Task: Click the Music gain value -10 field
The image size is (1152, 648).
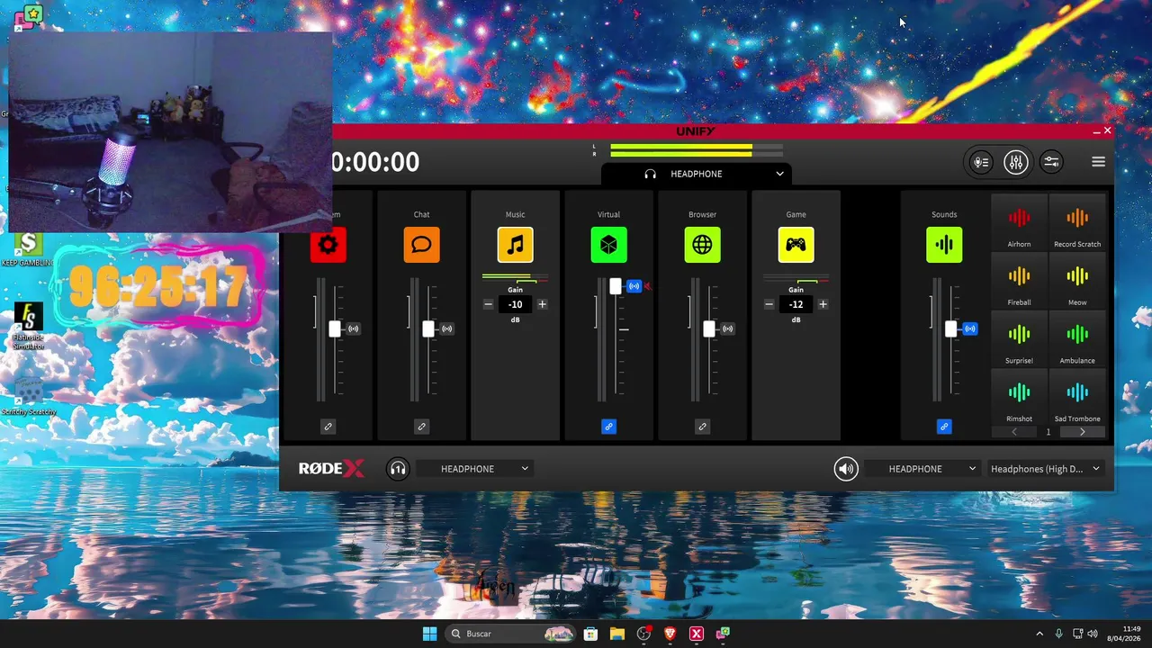Action: pyautogui.click(x=515, y=304)
